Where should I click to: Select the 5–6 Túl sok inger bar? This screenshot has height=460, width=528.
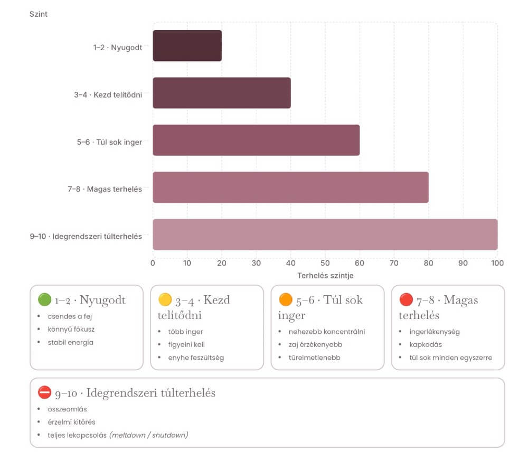coord(256,140)
